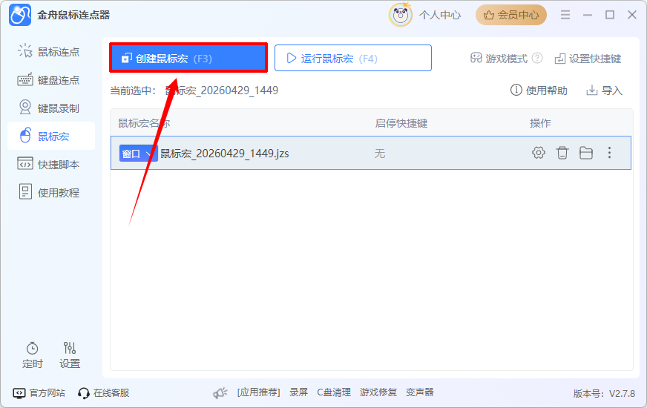This screenshot has width=647, height=408.
Task: Open the macro file folder icon
Action: [x=586, y=153]
